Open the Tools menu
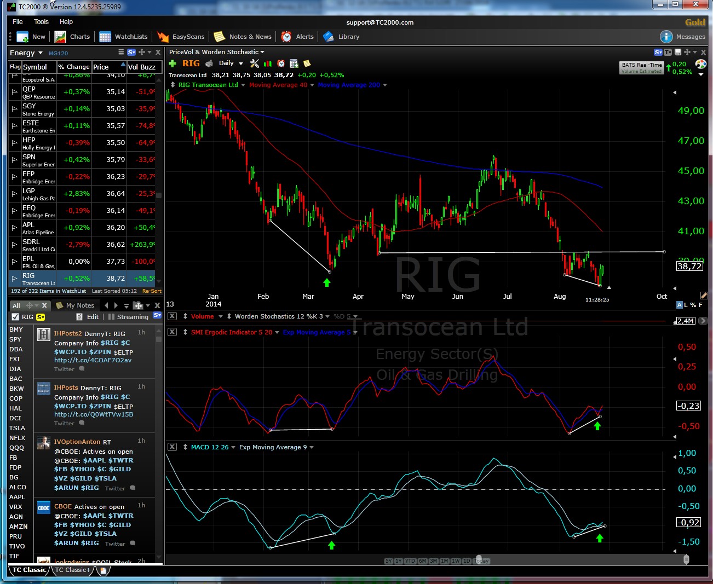This screenshot has height=584, width=713. pyautogui.click(x=41, y=22)
